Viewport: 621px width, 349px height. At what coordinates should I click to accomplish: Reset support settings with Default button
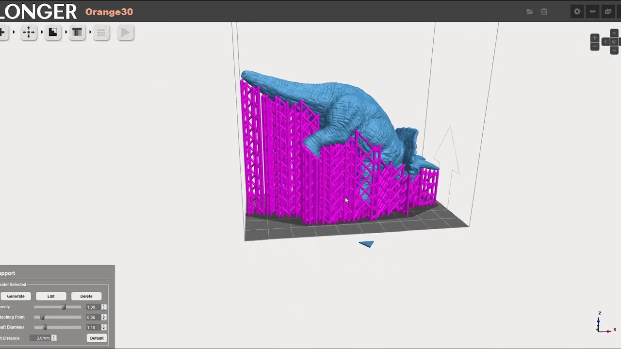(x=97, y=338)
